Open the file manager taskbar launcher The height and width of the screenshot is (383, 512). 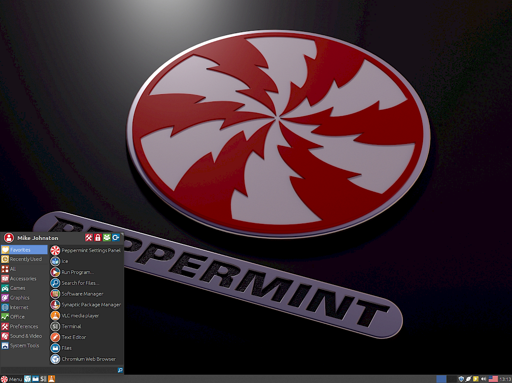[x=35, y=379]
